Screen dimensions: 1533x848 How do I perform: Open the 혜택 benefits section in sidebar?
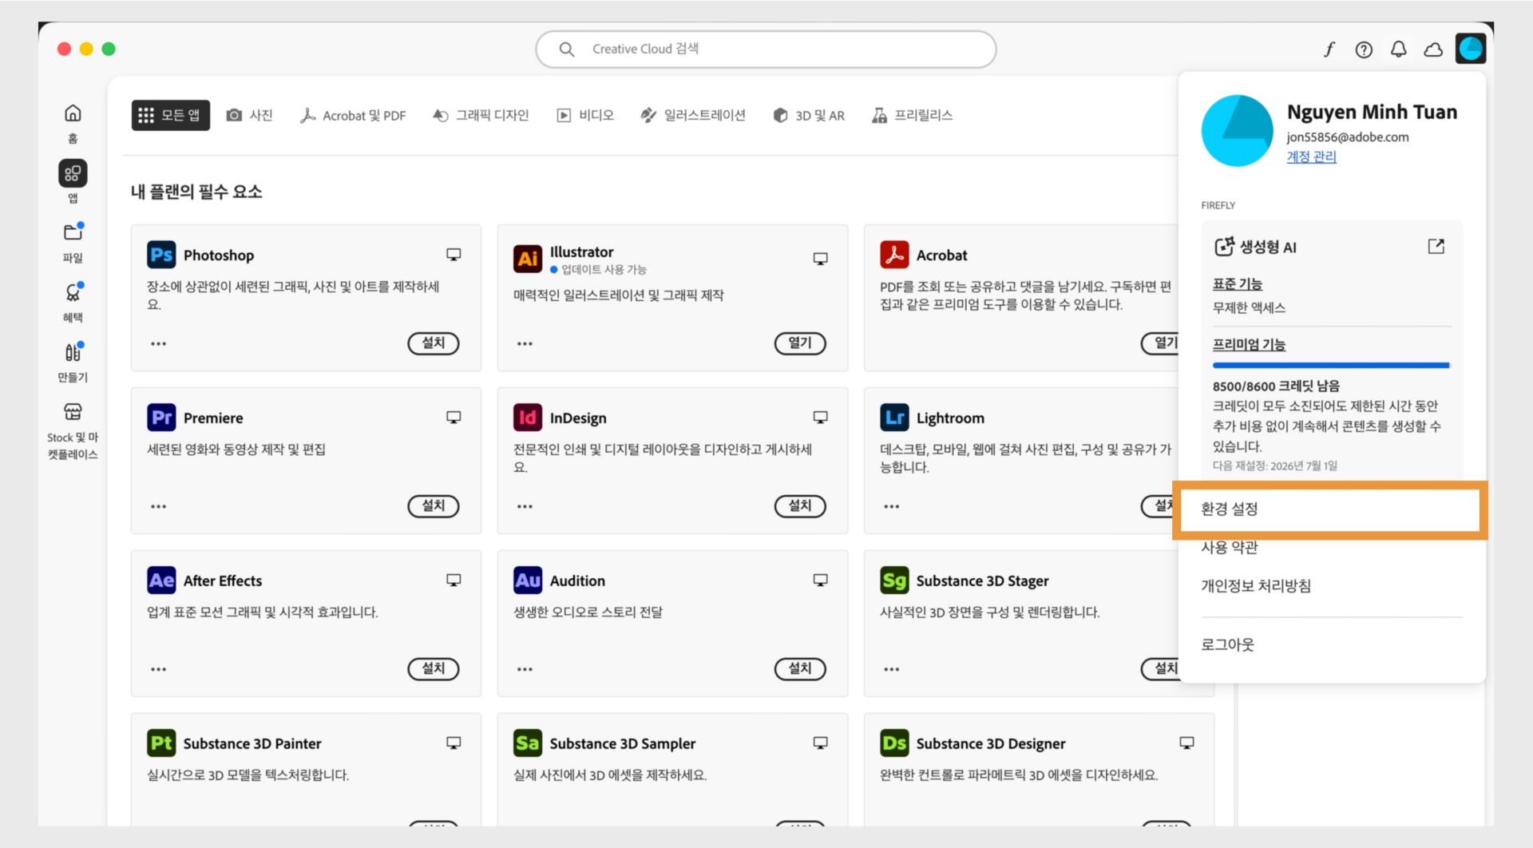pos(73,302)
